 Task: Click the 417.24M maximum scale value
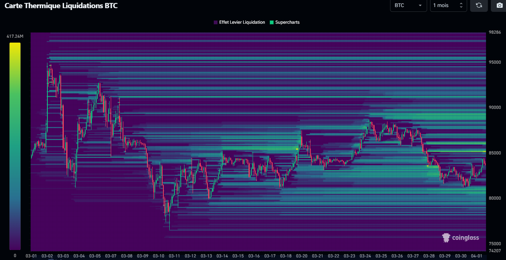[15, 36]
